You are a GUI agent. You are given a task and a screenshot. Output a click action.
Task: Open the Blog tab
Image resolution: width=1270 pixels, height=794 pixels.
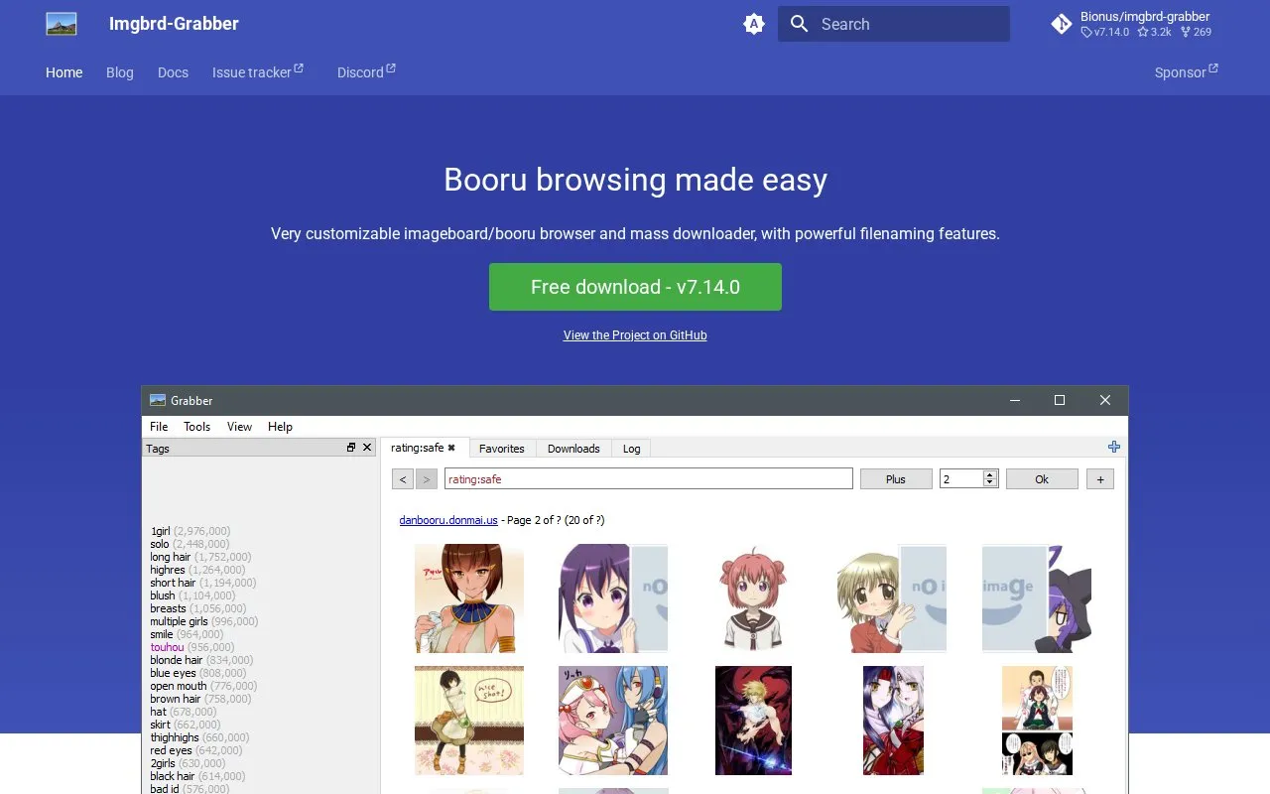[x=120, y=72]
